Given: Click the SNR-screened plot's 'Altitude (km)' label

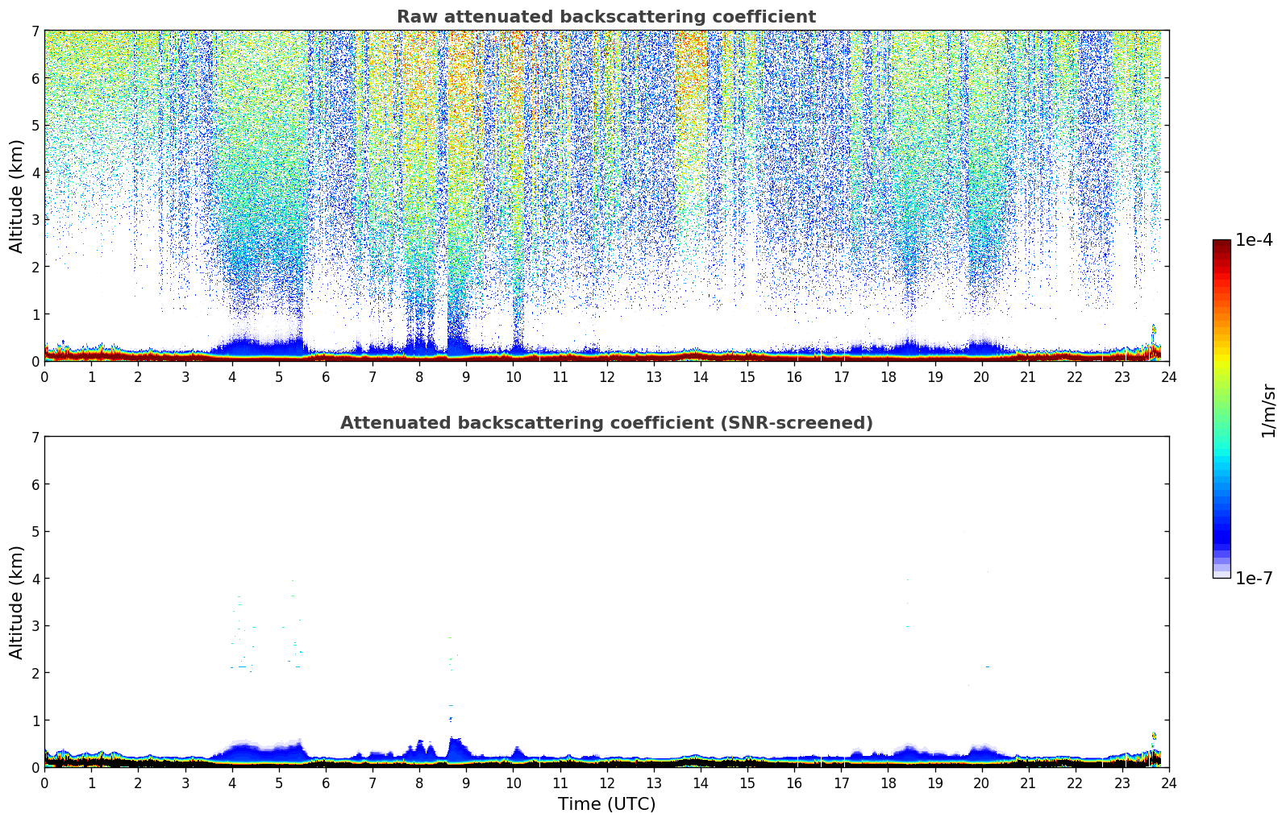Looking at the screenshot, I should (17, 602).
